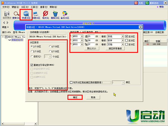Open the 工具(T) menu
Viewport: 168px width, 126px height.
click(x=34, y=6)
